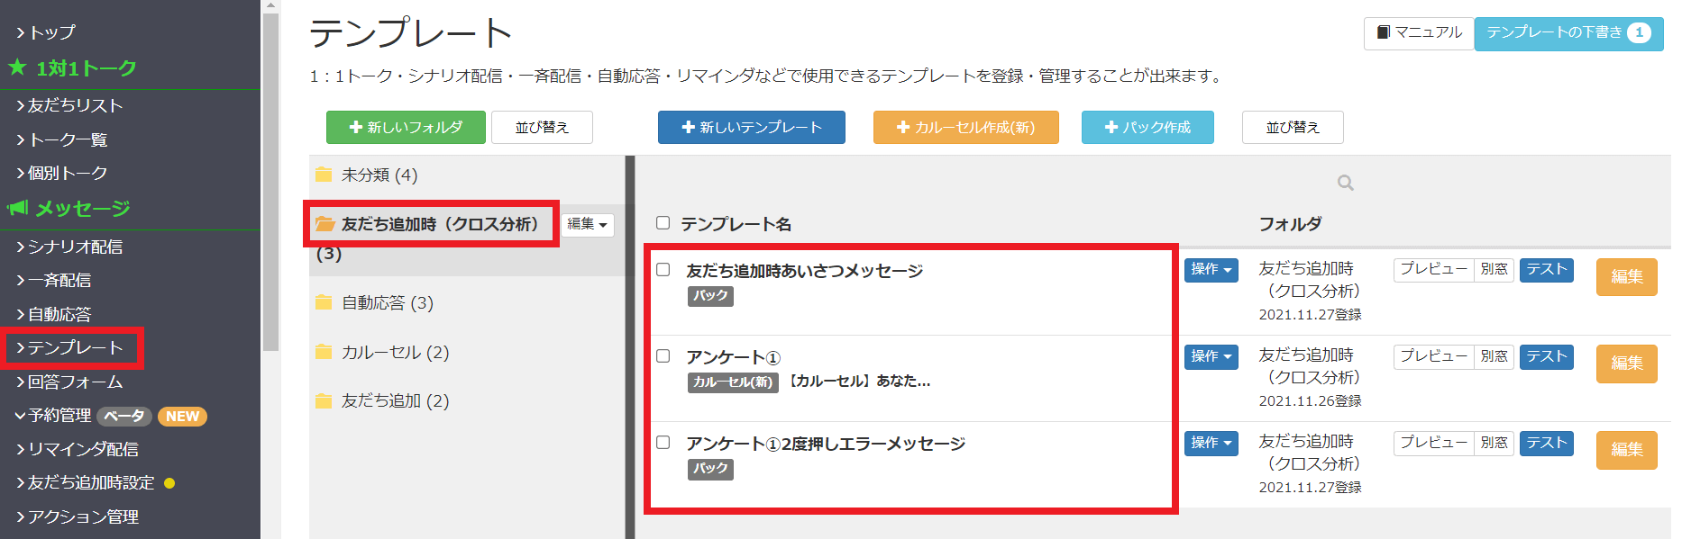Click 別窓 in the アンケート① row
The height and width of the screenshot is (539, 1682).
tap(1494, 356)
